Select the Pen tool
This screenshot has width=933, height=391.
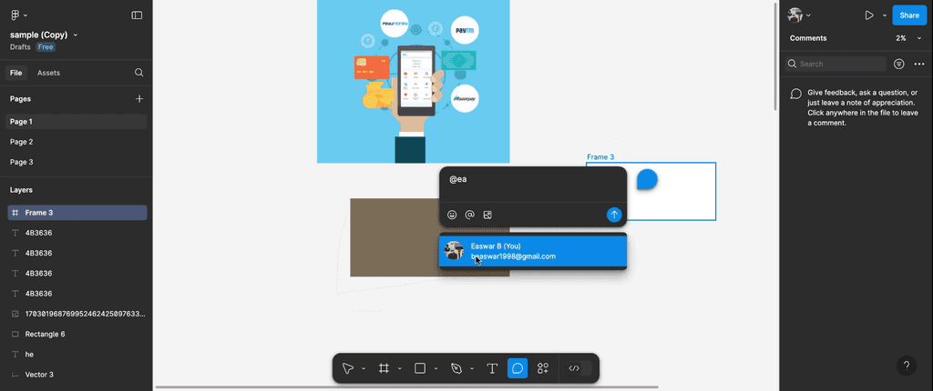pyautogui.click(x=456, y=368)
